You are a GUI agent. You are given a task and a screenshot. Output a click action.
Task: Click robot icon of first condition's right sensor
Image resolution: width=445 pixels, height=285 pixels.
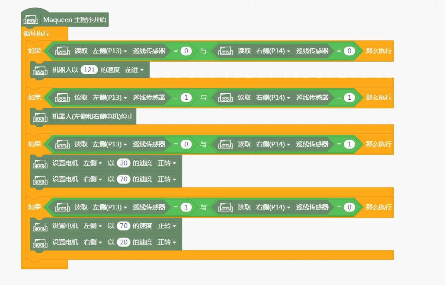(226, 51)
